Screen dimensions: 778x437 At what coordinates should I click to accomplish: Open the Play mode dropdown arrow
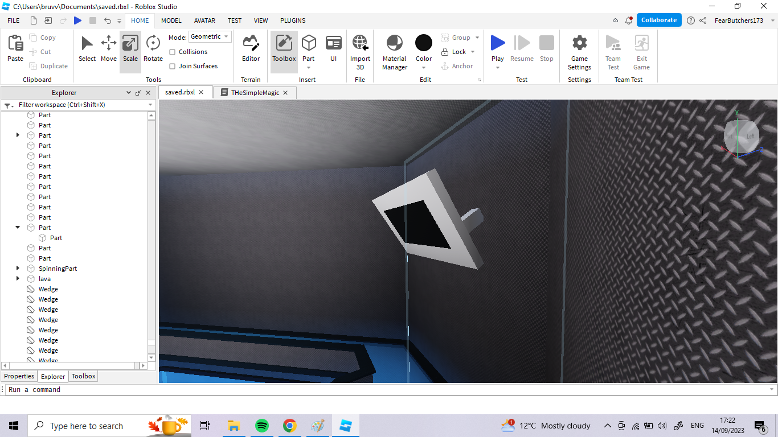pos(498,68)
